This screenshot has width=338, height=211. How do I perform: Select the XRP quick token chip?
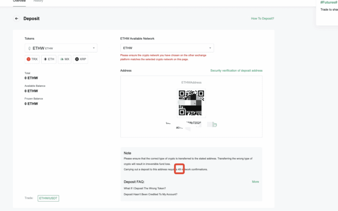pos(81,59)
